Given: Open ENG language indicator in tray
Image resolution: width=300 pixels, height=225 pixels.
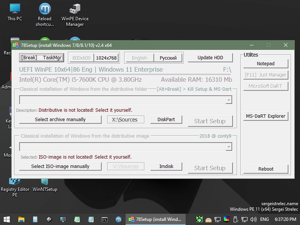Looking at the screenshot, I should click(x=264, y=219).
